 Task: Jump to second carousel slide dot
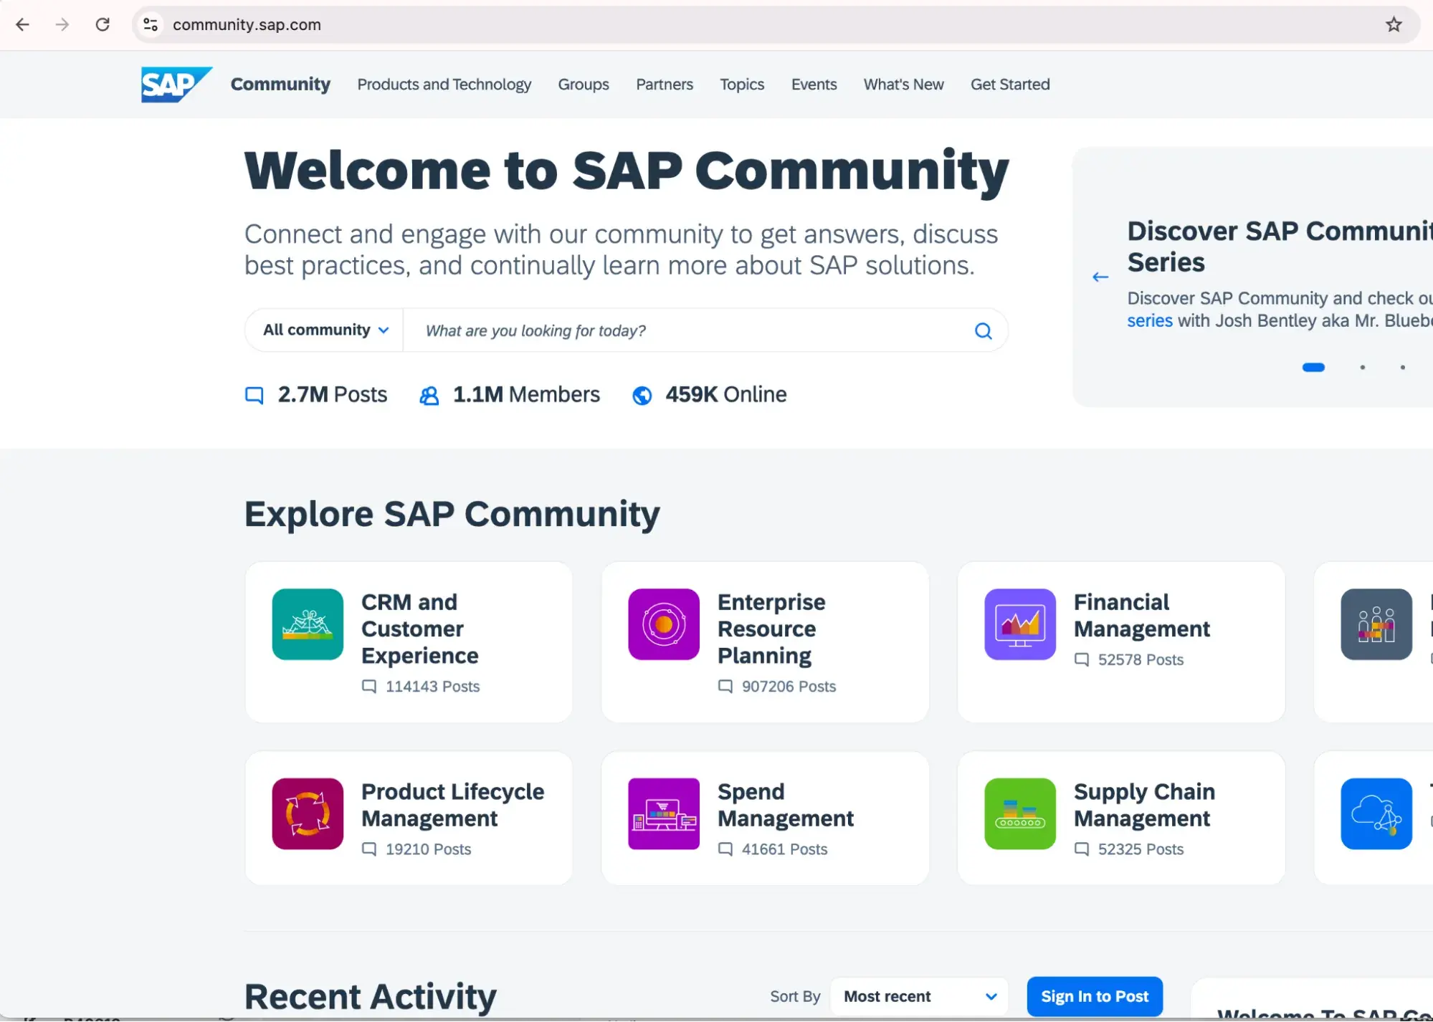1362,368
